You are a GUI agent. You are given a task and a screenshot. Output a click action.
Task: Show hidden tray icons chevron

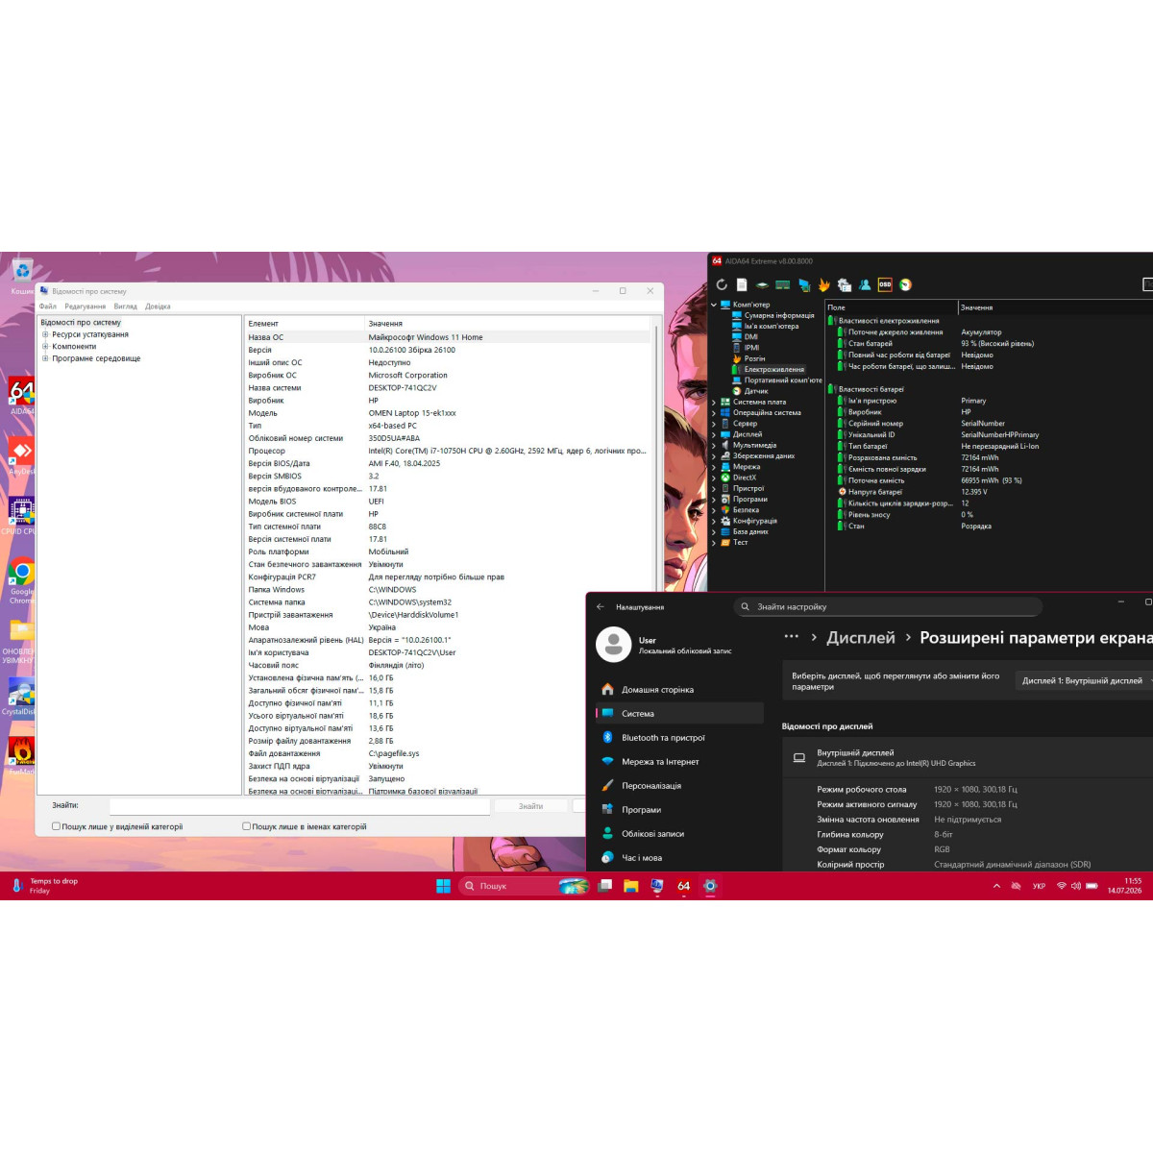point(996,886)
